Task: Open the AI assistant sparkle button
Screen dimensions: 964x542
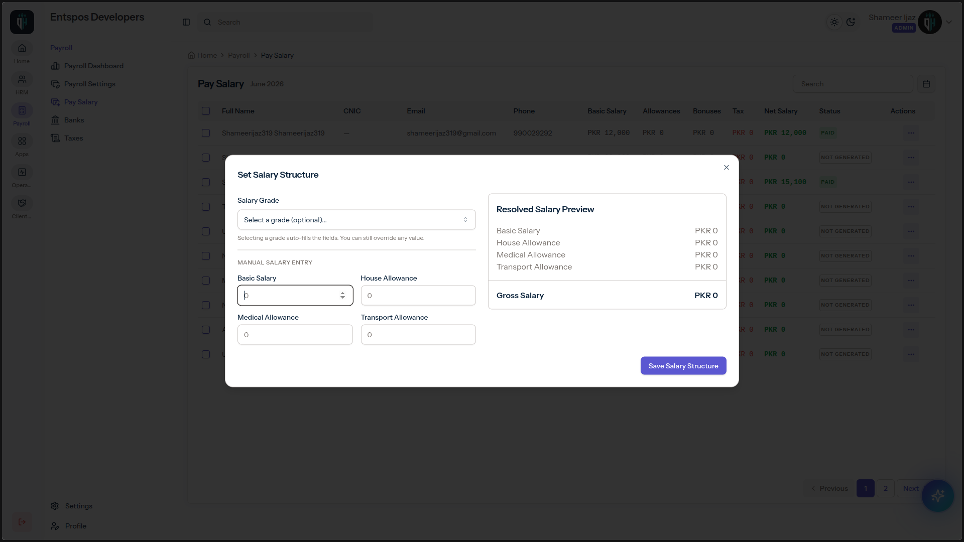Action: 937,496
